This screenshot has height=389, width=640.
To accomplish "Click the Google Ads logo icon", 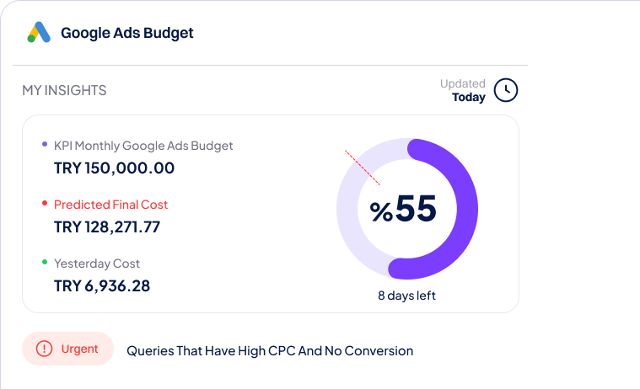I will [39, 32].
